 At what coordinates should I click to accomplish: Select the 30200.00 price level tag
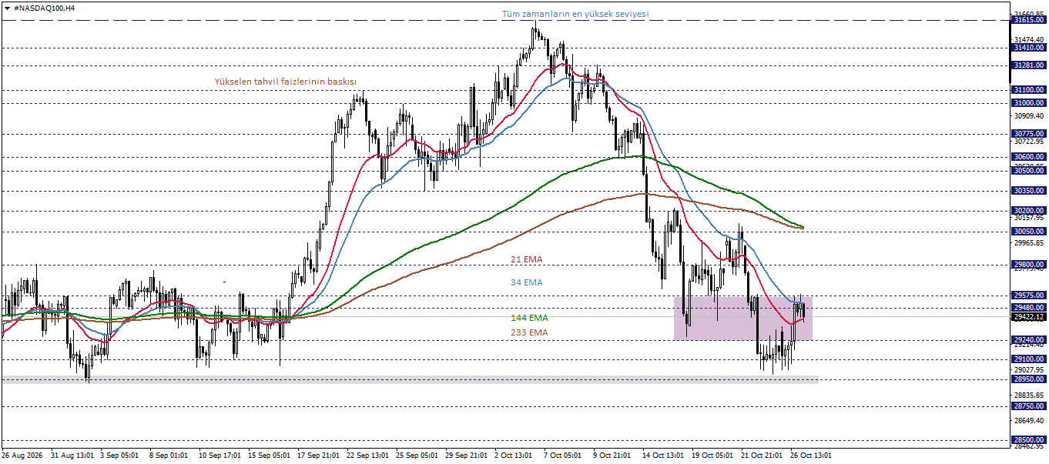coord(1028,211)
